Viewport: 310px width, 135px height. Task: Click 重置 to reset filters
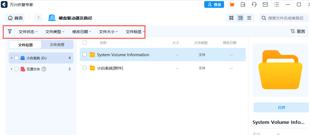[x=298, y=31]
